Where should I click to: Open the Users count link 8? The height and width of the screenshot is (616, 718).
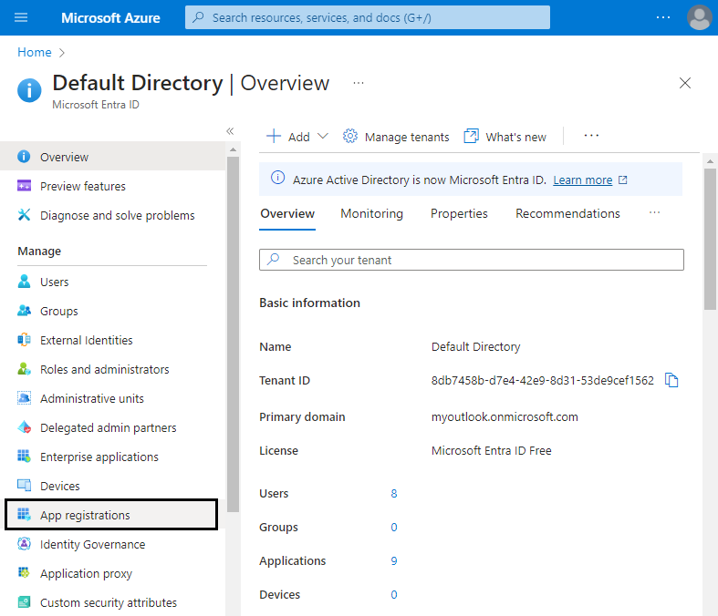point(394,494)
